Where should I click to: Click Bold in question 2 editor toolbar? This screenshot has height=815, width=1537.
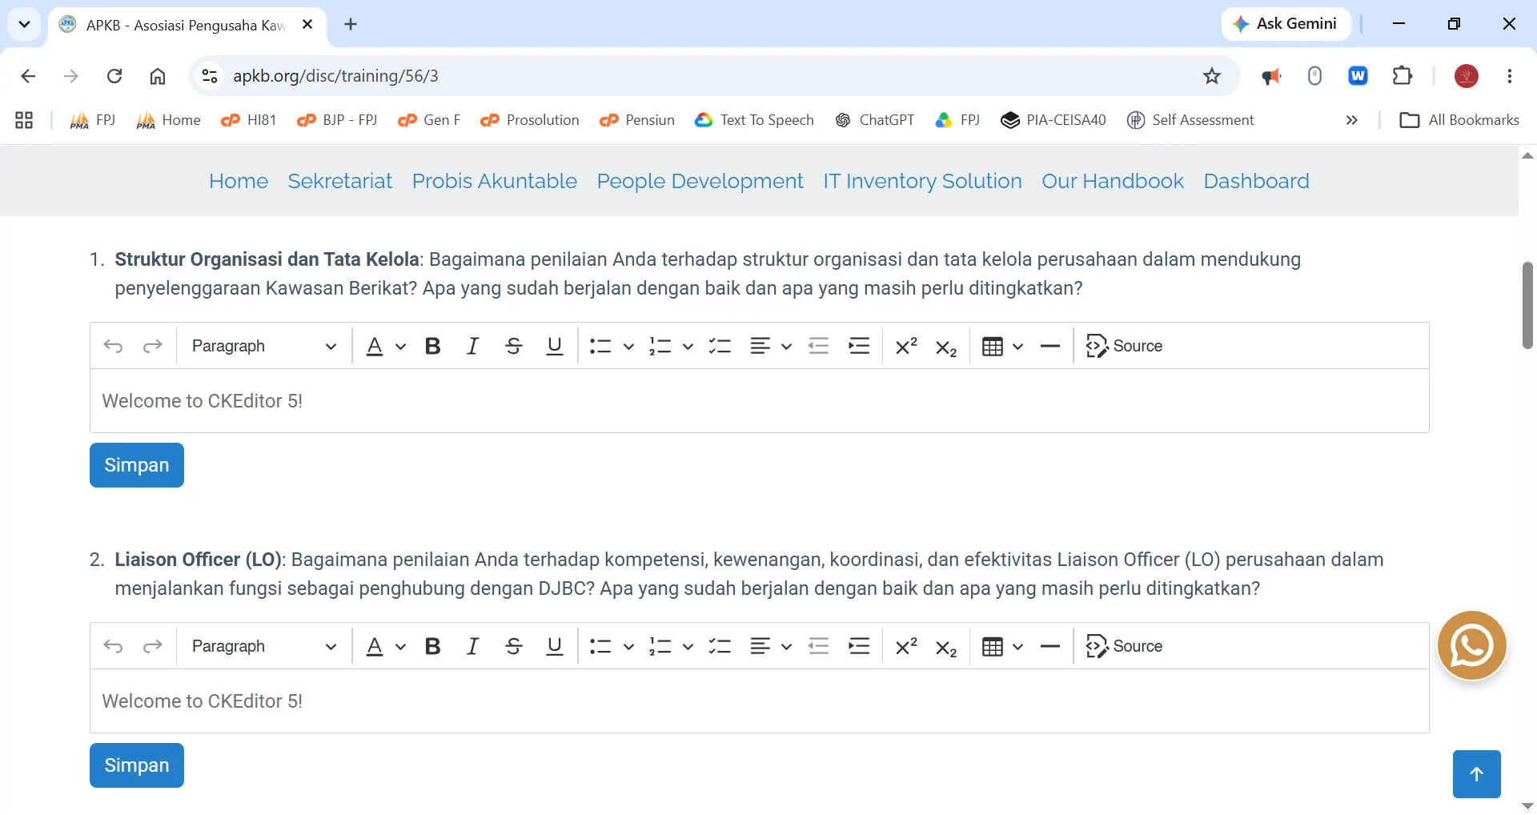pyautogui.click(x=433, y=646)
